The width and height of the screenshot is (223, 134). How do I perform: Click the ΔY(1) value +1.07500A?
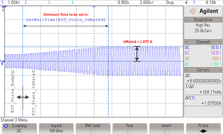click(211, 103)
